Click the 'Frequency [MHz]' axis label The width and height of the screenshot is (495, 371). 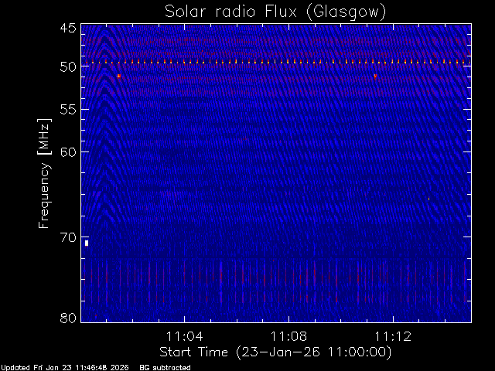(x=44, y=173)
